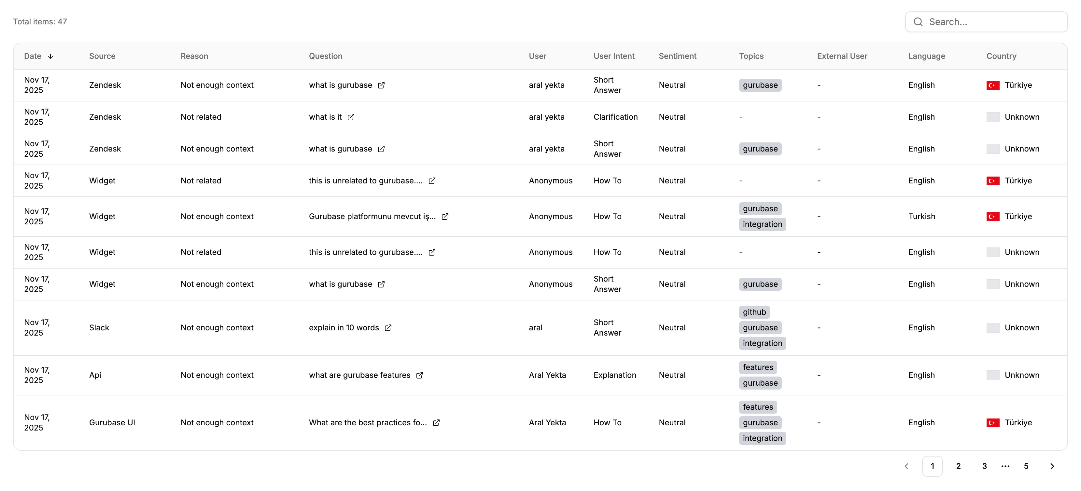
Task: Click the features tag on the Api row
Action: click(758, 367)
